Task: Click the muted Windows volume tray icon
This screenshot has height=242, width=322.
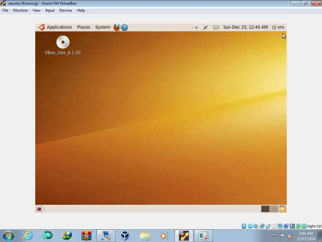Action: pyautogui.click(x=290, y=236)
